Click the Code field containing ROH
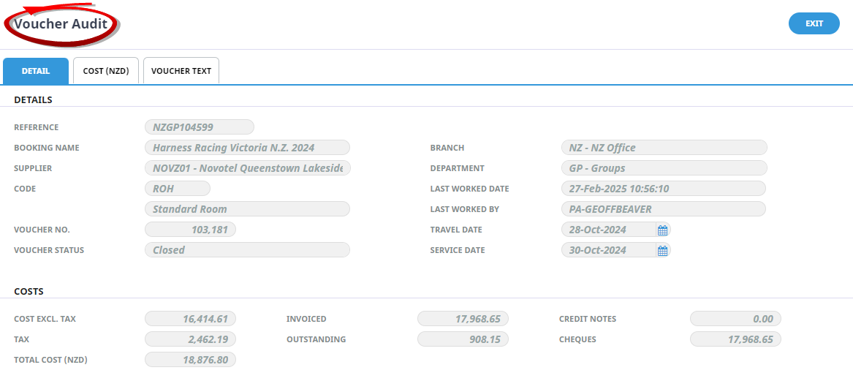 (x=178, y=189)
